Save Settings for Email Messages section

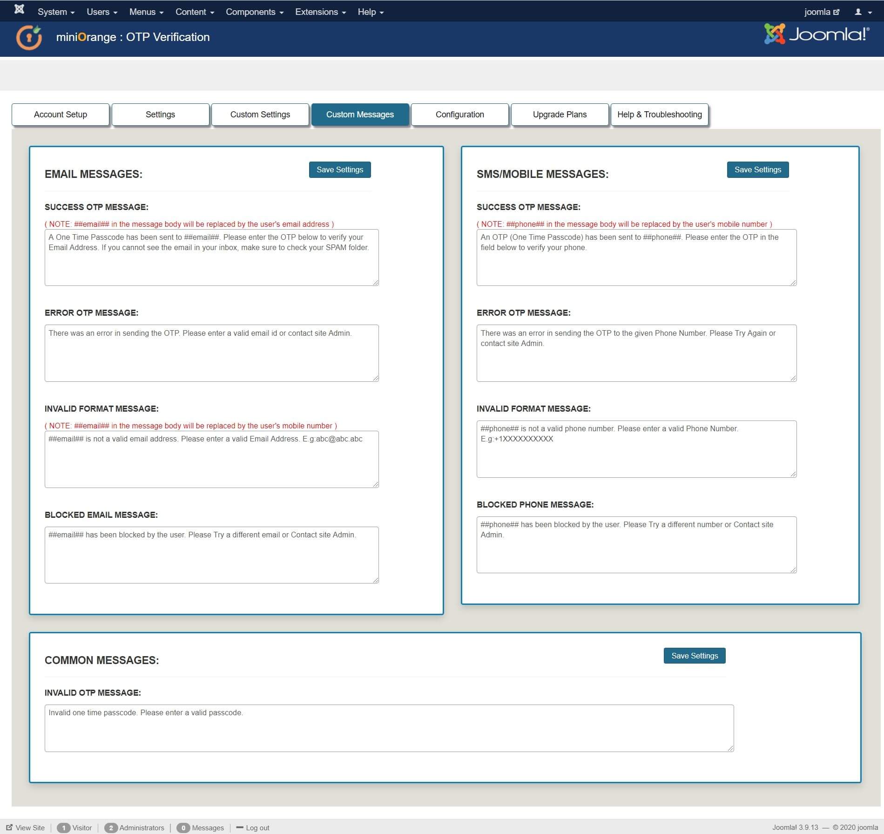pos(340,170)
